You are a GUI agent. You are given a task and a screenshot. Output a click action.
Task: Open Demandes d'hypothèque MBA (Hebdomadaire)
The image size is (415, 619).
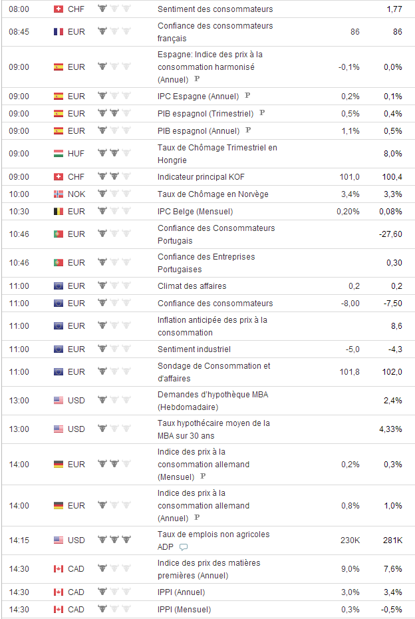(213, 401)
